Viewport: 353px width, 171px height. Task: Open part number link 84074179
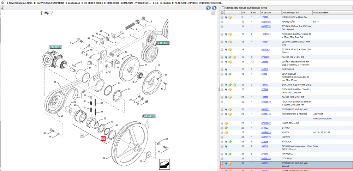pyautogui.click(x=266, y=137)
